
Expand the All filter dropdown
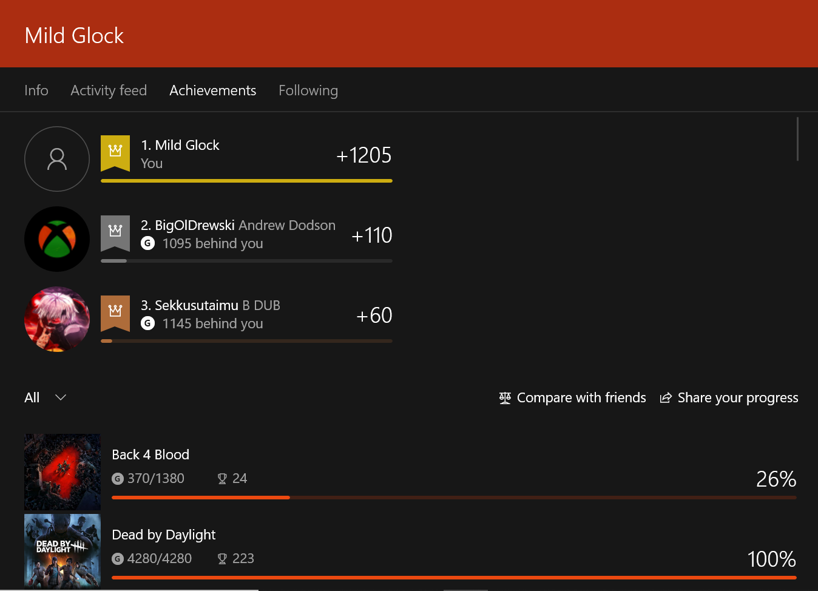click(x=46, y=397)
